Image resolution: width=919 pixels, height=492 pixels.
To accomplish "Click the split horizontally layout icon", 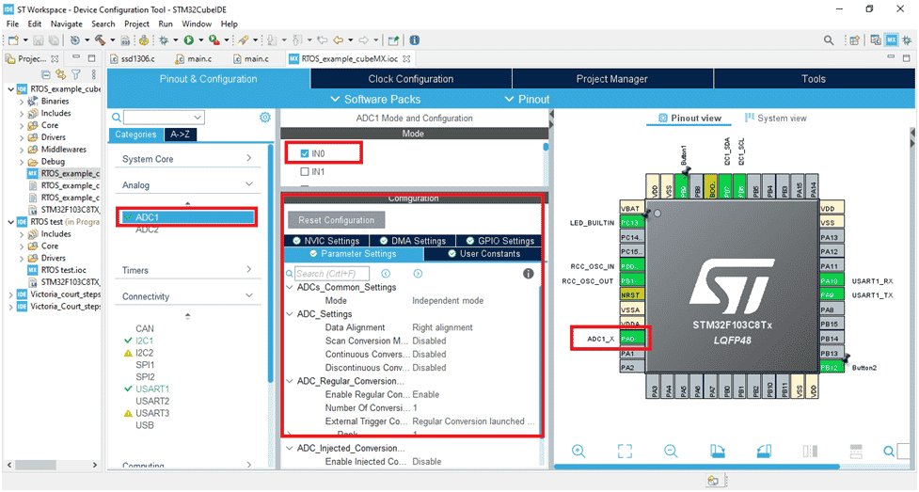I will click(x=810, y=451).
